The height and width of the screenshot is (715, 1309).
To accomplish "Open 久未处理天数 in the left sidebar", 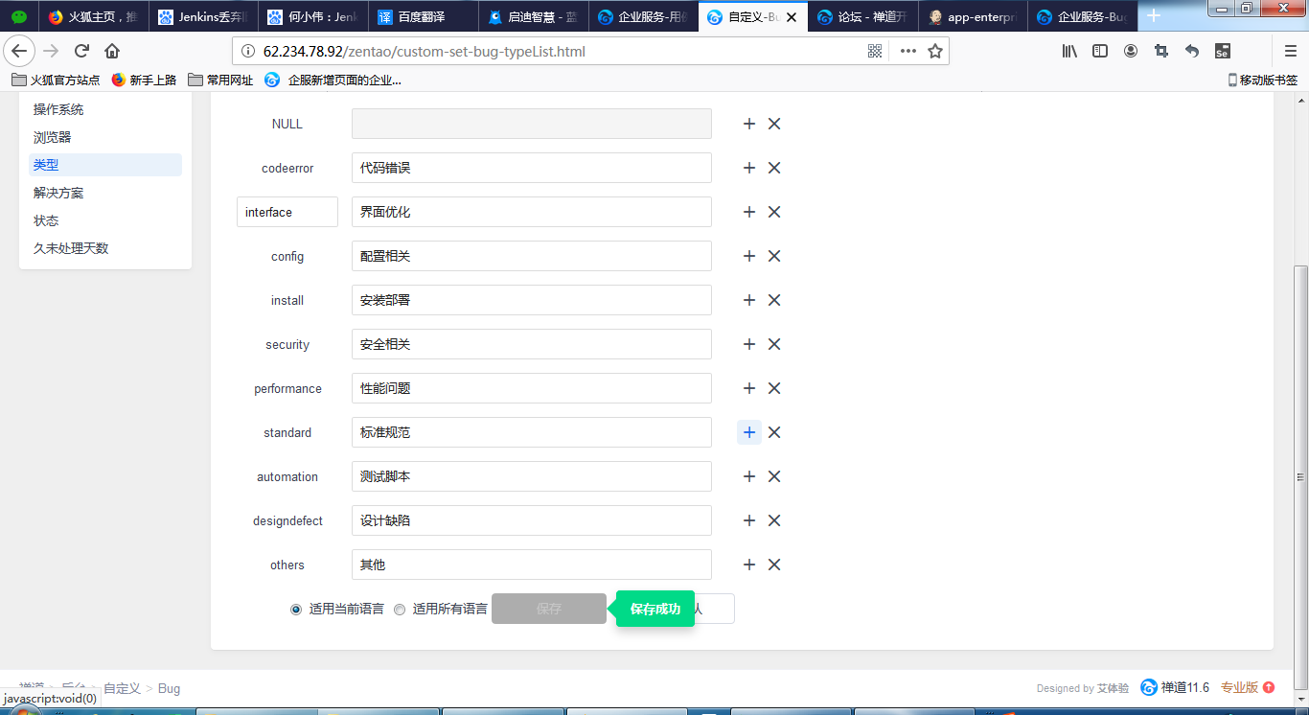I will coord(71,248).
